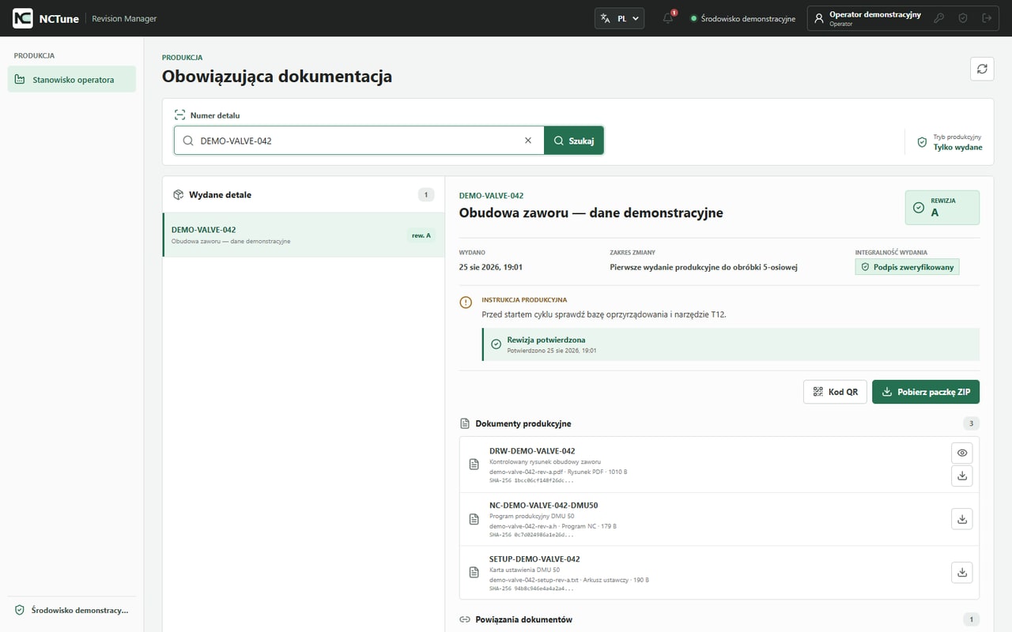Click Środowisko demonstracyjne status in header

coord(743,18)
